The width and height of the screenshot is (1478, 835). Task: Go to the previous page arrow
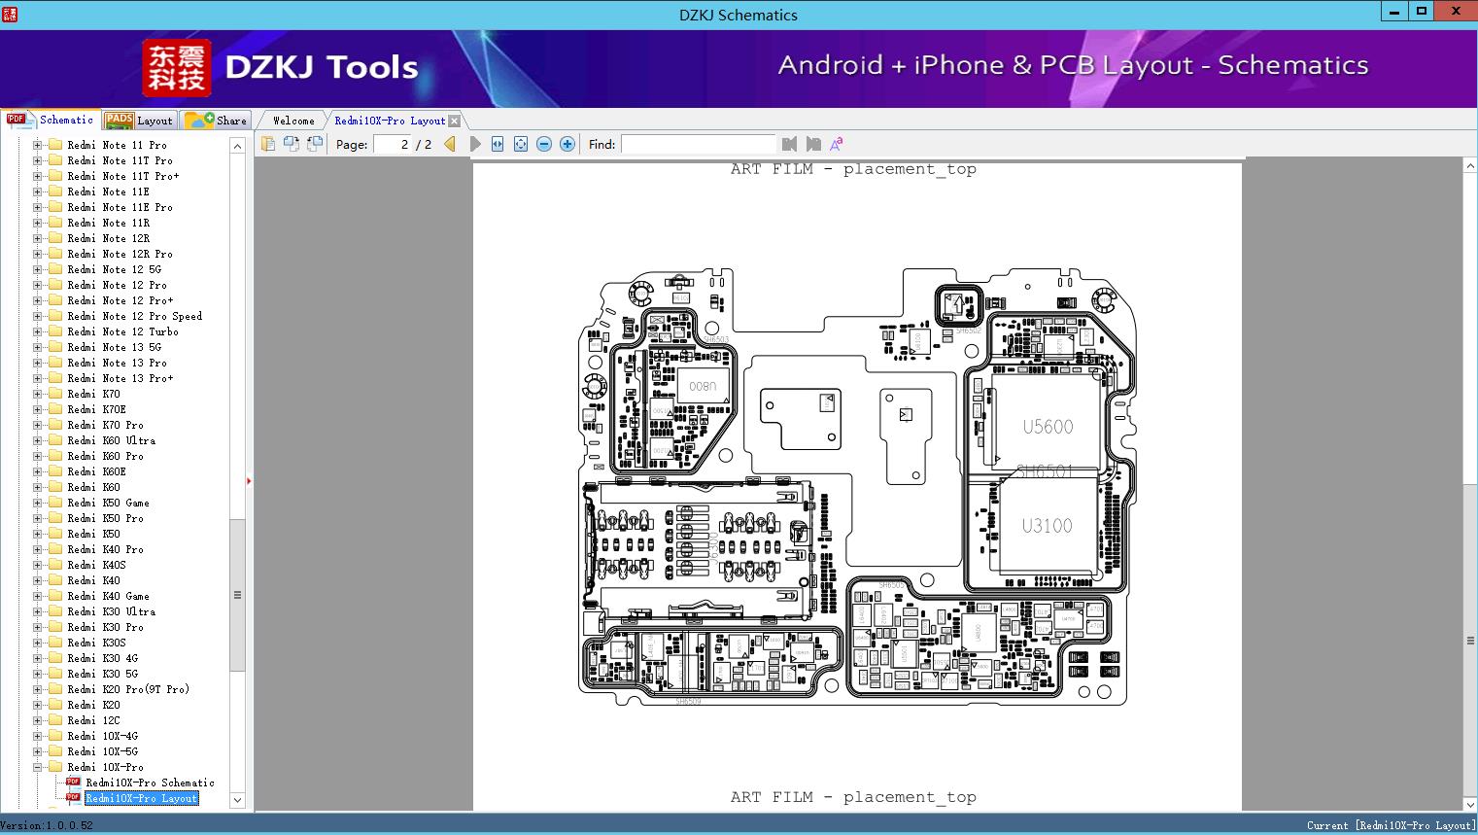pyautogui.click(x=450, y=144)
